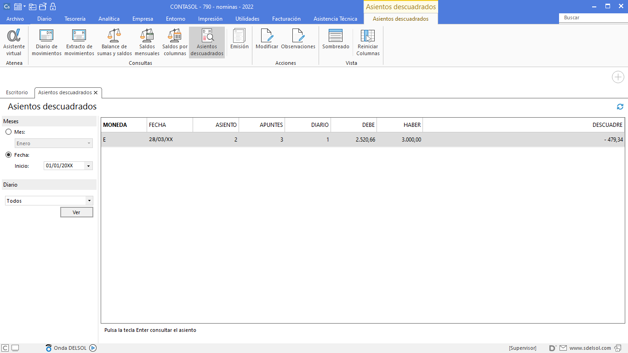Click the DEBE column header
Image resolution: width=628 pixels, height=353 pixels.
tap(354, 125)
